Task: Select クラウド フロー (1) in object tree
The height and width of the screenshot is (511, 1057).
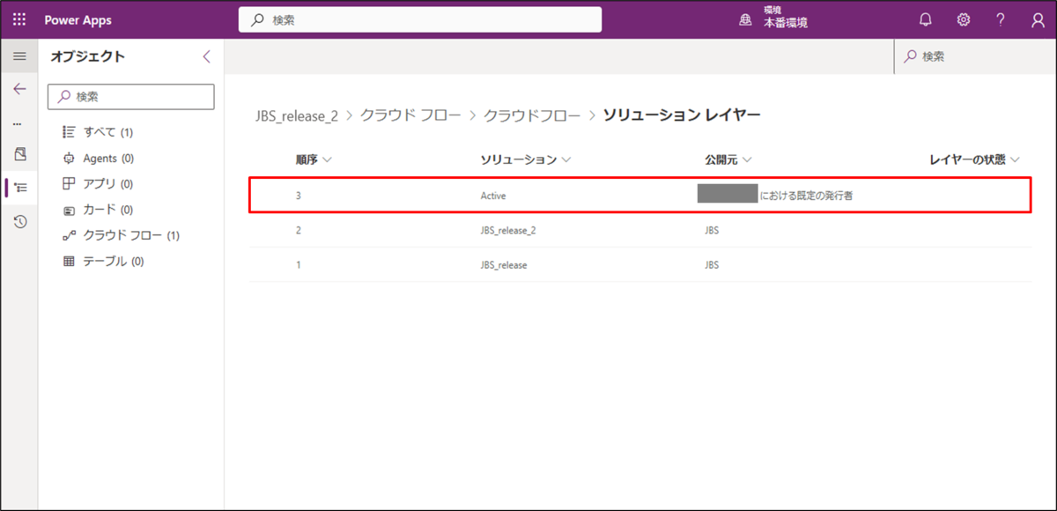Action: point(131,235)
